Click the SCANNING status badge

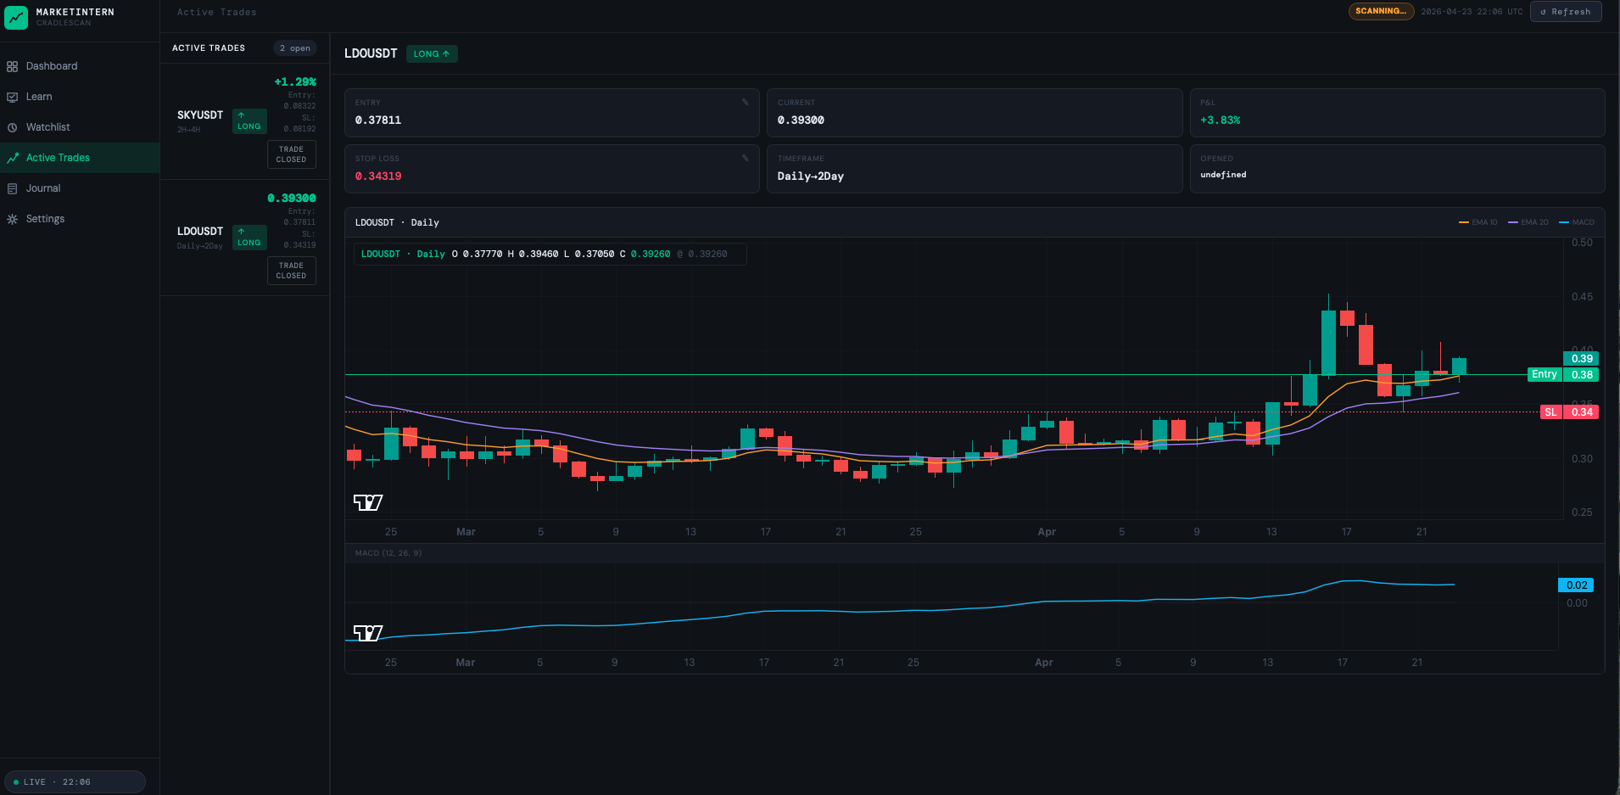coord(1381,12)
